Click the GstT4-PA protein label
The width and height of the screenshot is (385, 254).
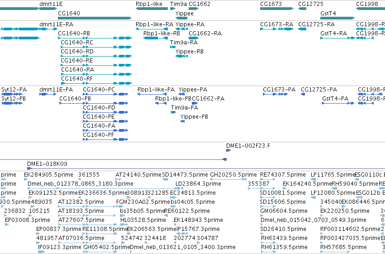335,99
